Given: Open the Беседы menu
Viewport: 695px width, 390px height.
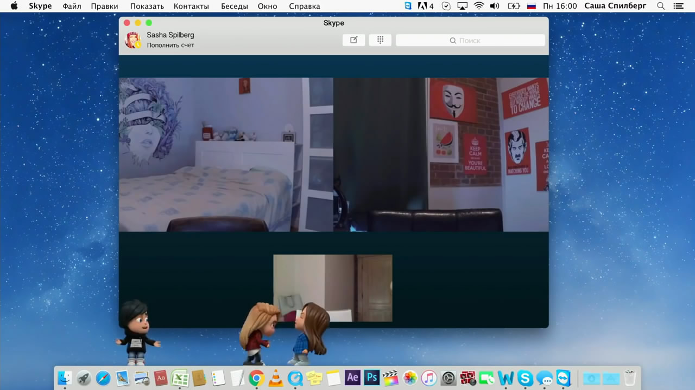Looking at the screenshot, I should (x=235, y=6).
